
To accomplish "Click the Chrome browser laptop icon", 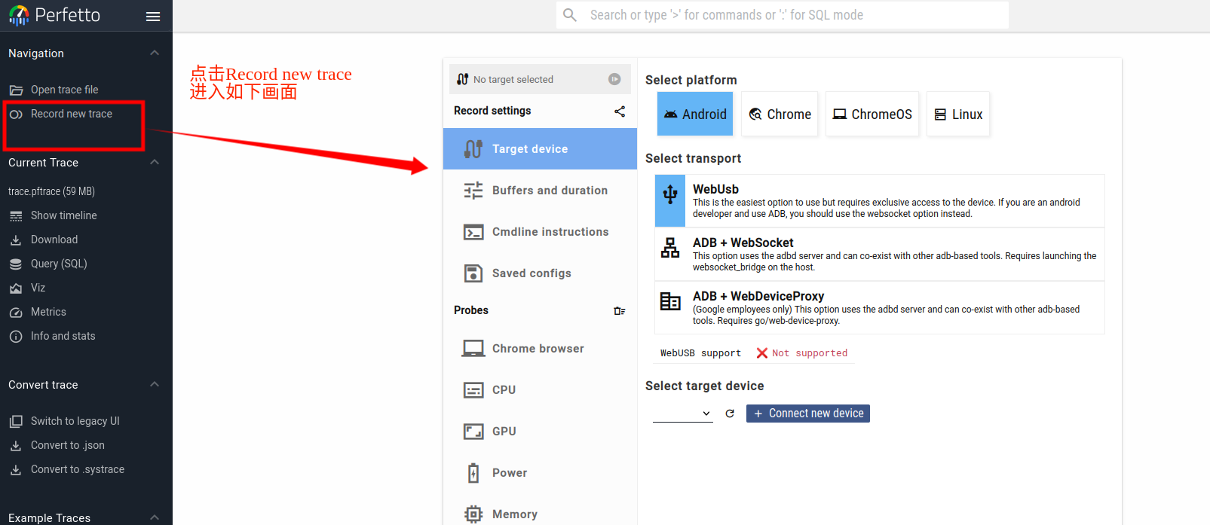I will point(473,349).
